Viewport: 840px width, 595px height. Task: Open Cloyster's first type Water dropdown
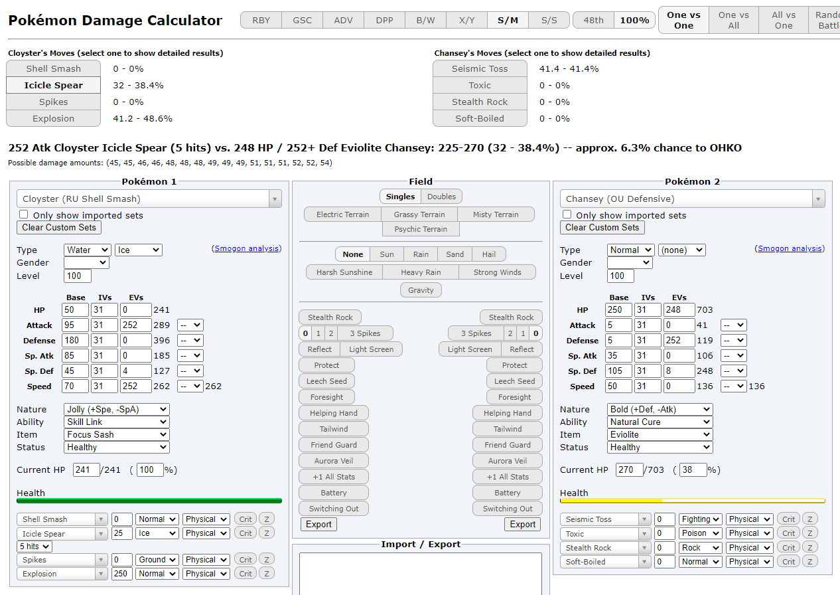pos(88,250)
